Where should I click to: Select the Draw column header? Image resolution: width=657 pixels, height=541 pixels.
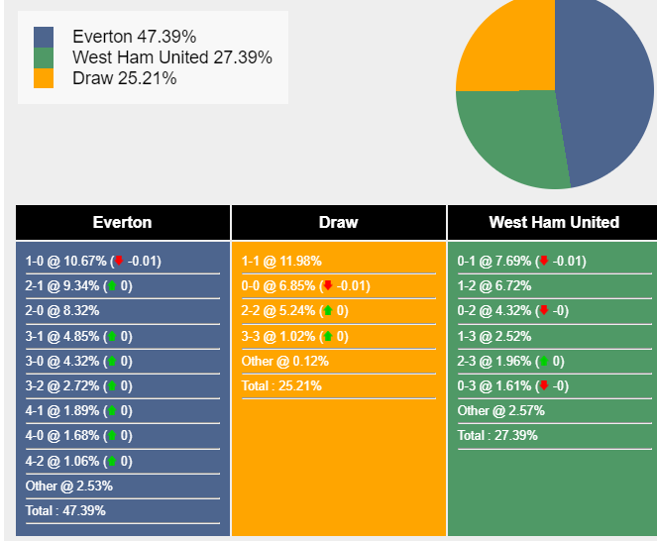(x=339, y=223)
